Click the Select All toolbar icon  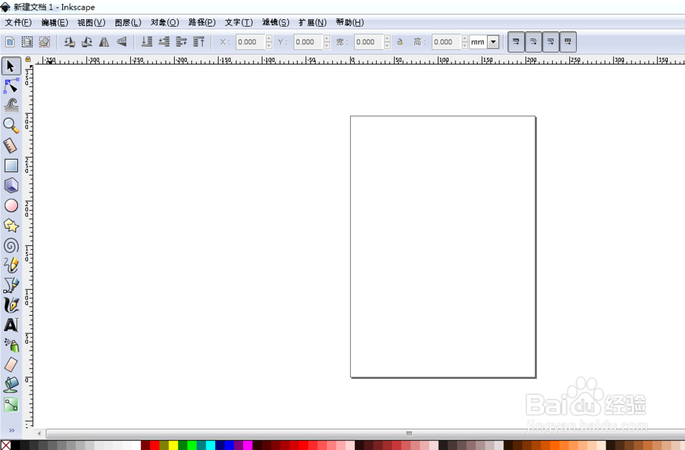(10, 42)
